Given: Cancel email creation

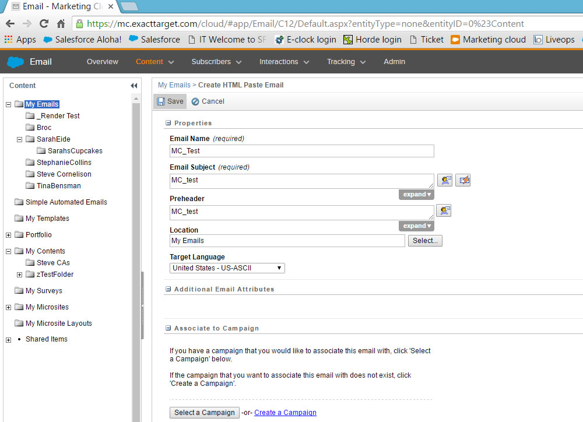Looking at the screenshot, I should coord(208,101).
